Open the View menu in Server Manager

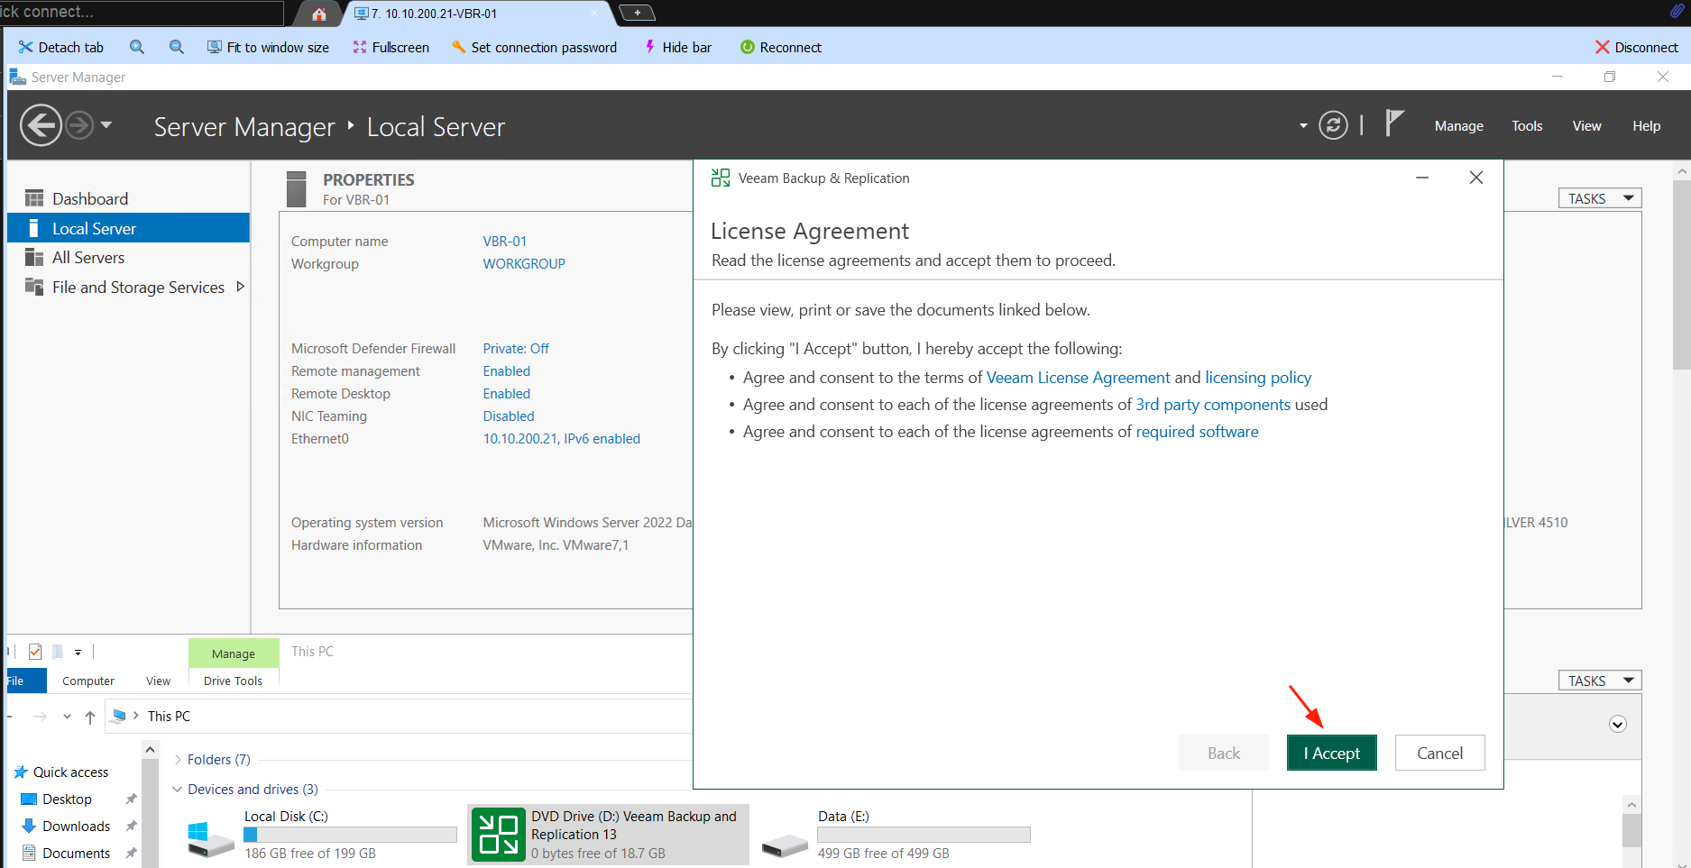tap(1587, 126)
